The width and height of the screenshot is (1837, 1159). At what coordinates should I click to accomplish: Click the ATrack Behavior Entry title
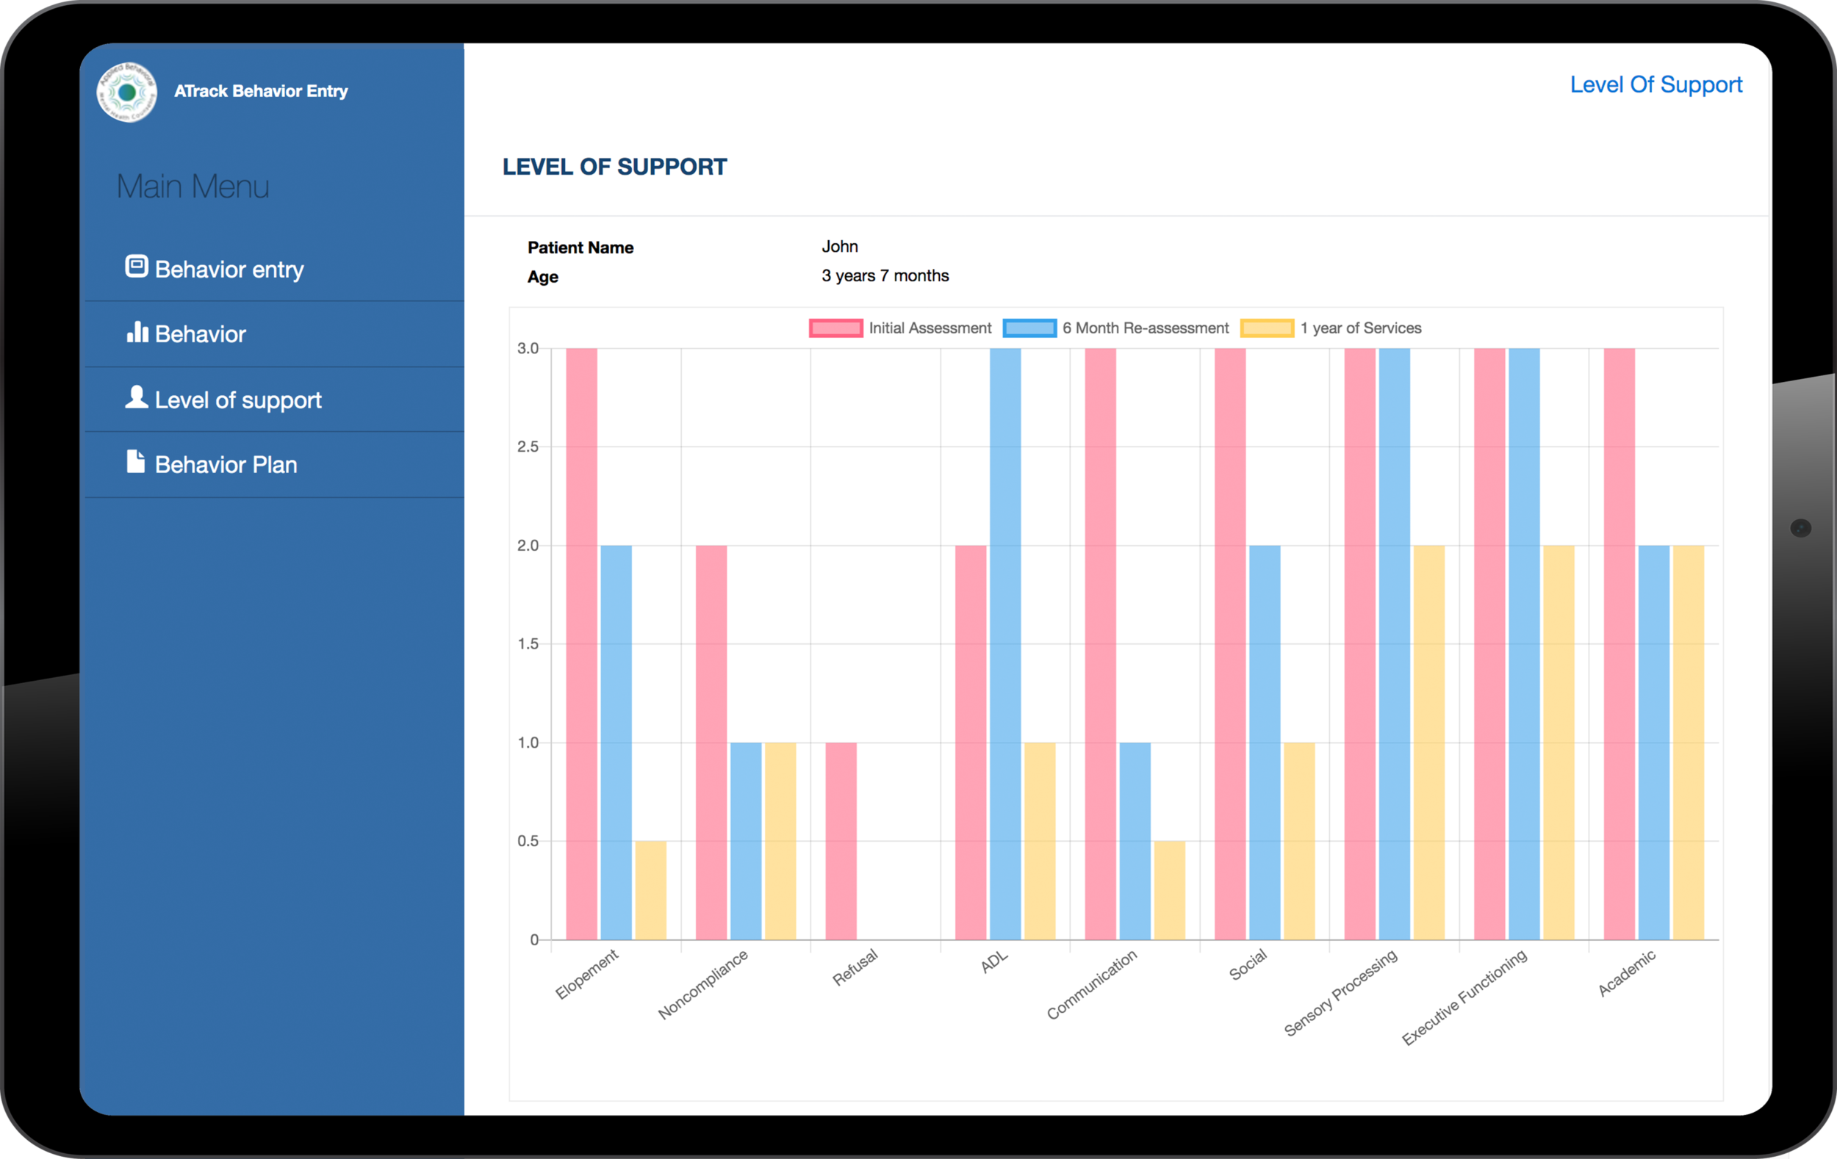(x=261, y=91)
